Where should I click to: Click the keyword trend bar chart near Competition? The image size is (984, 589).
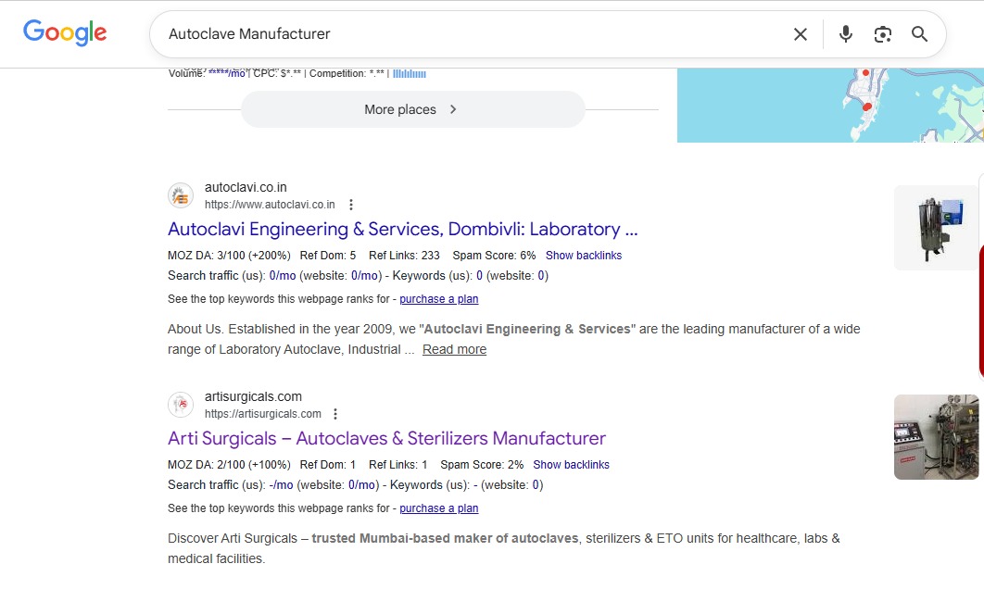pos(410,73)
